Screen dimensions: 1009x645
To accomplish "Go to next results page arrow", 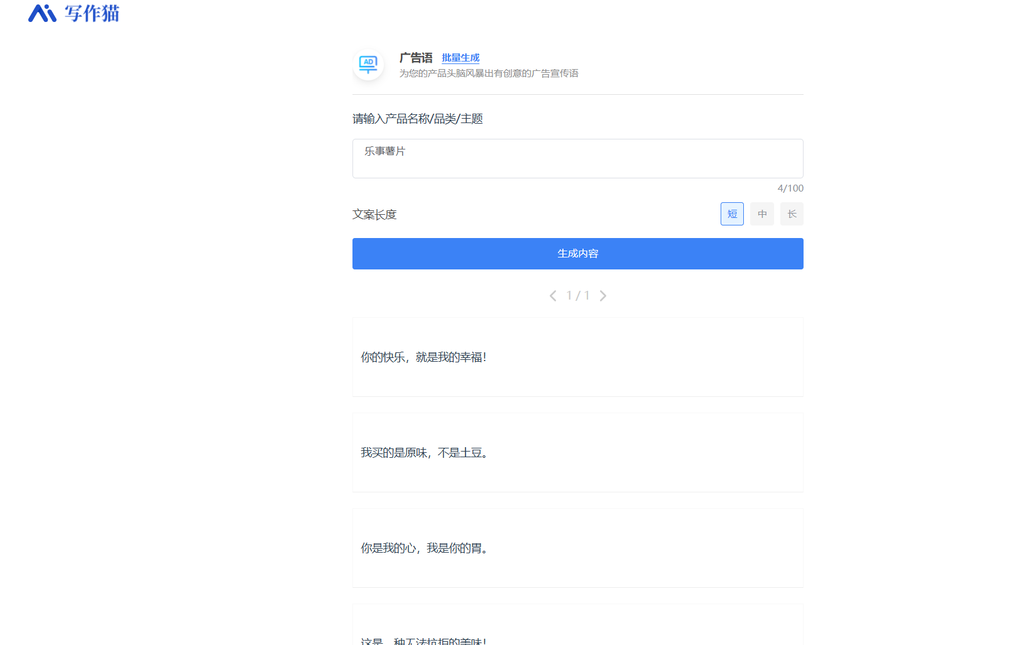I will click(x=603, y=296).
